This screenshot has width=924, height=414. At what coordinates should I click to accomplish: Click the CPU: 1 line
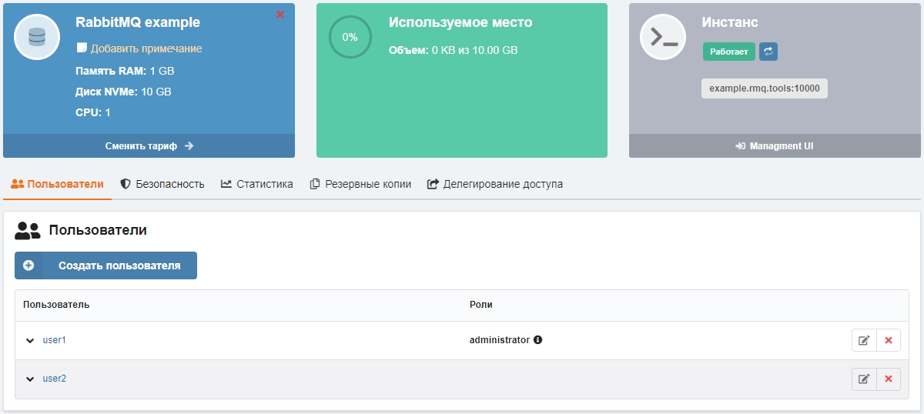click(x=93, y=112)
